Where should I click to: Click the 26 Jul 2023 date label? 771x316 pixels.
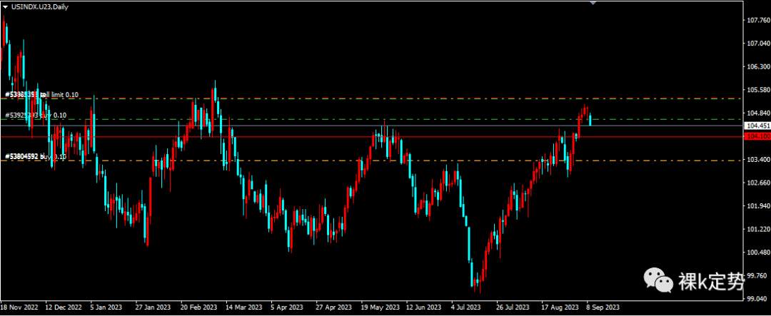pos(514,307)
